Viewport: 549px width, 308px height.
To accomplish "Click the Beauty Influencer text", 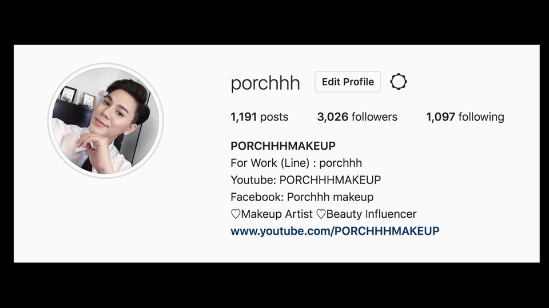I will [x=372, y=214].
